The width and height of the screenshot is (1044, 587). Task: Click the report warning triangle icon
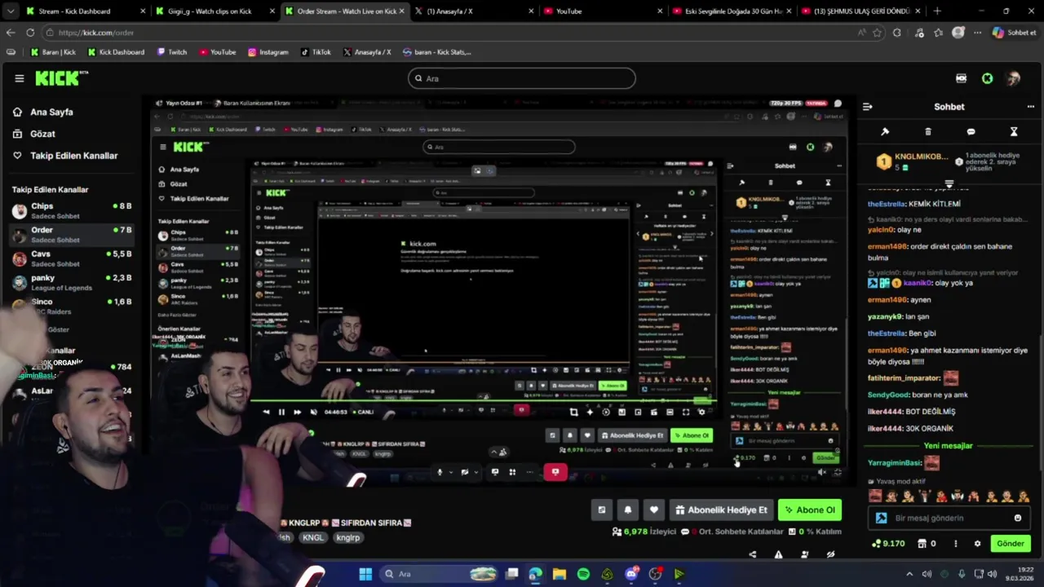778,554
